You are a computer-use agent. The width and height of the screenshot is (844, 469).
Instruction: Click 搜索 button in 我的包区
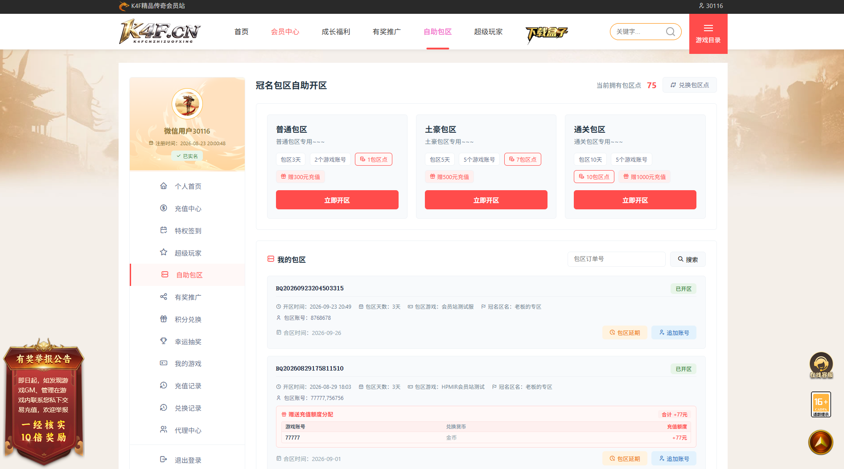[688, 259]
